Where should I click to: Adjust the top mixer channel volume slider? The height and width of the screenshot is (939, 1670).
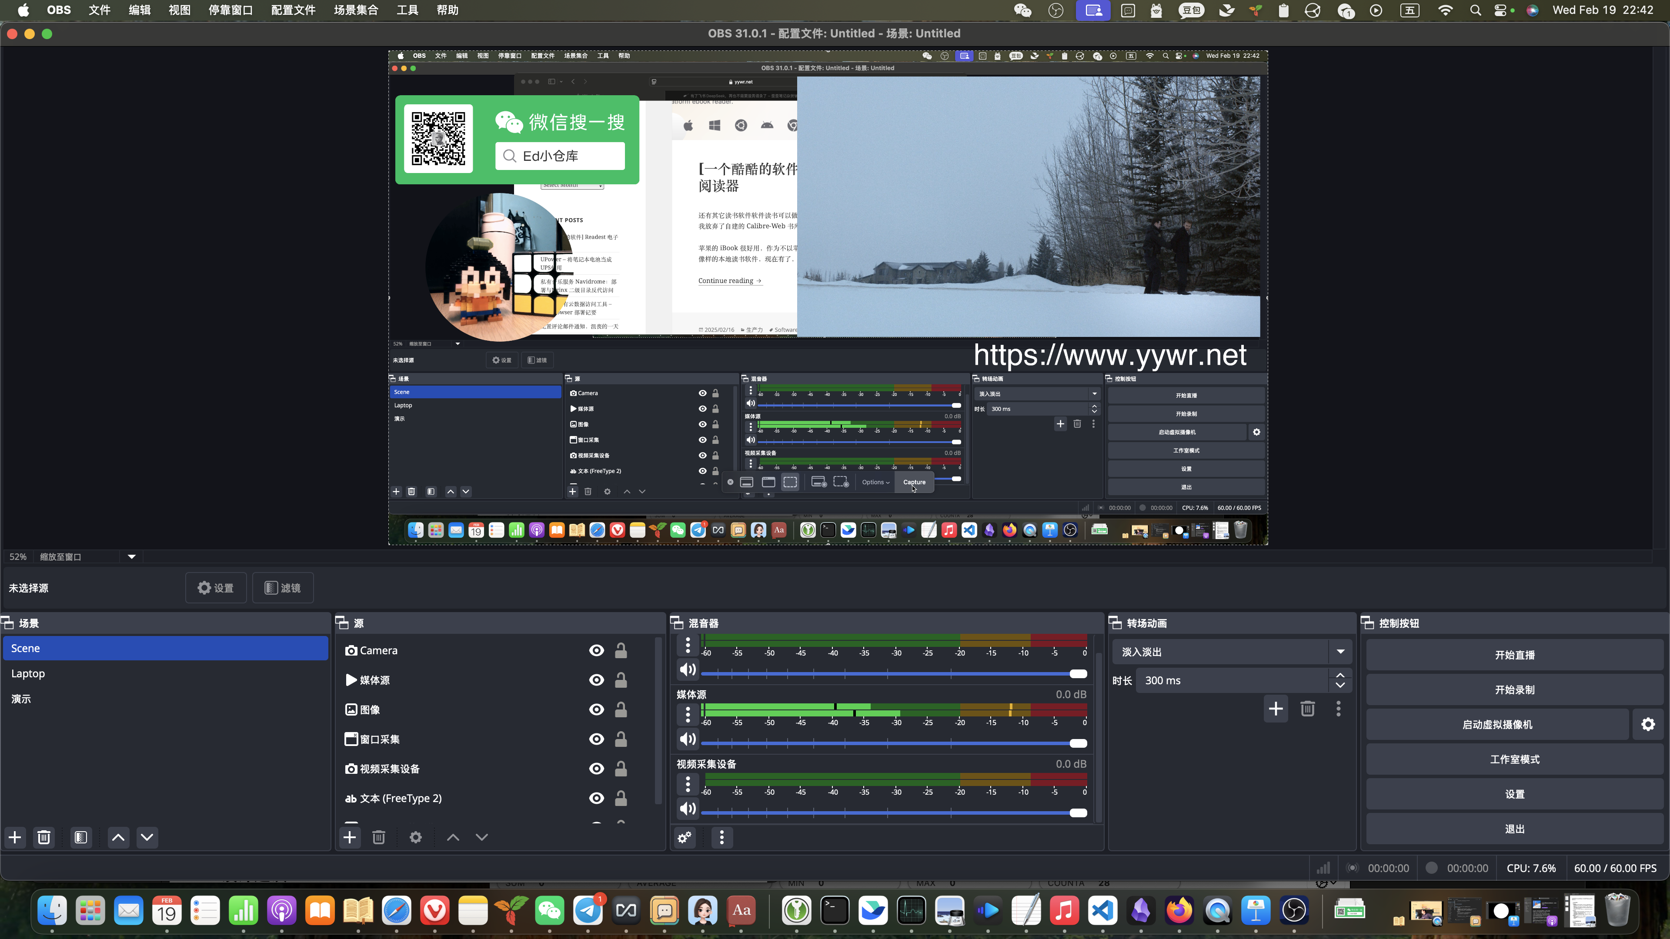[x=894, y=674]
